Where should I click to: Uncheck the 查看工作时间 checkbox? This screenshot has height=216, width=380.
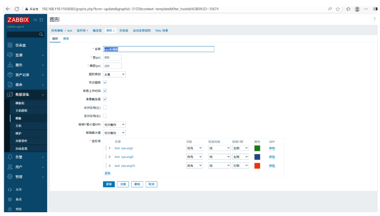tap(105, 91)
